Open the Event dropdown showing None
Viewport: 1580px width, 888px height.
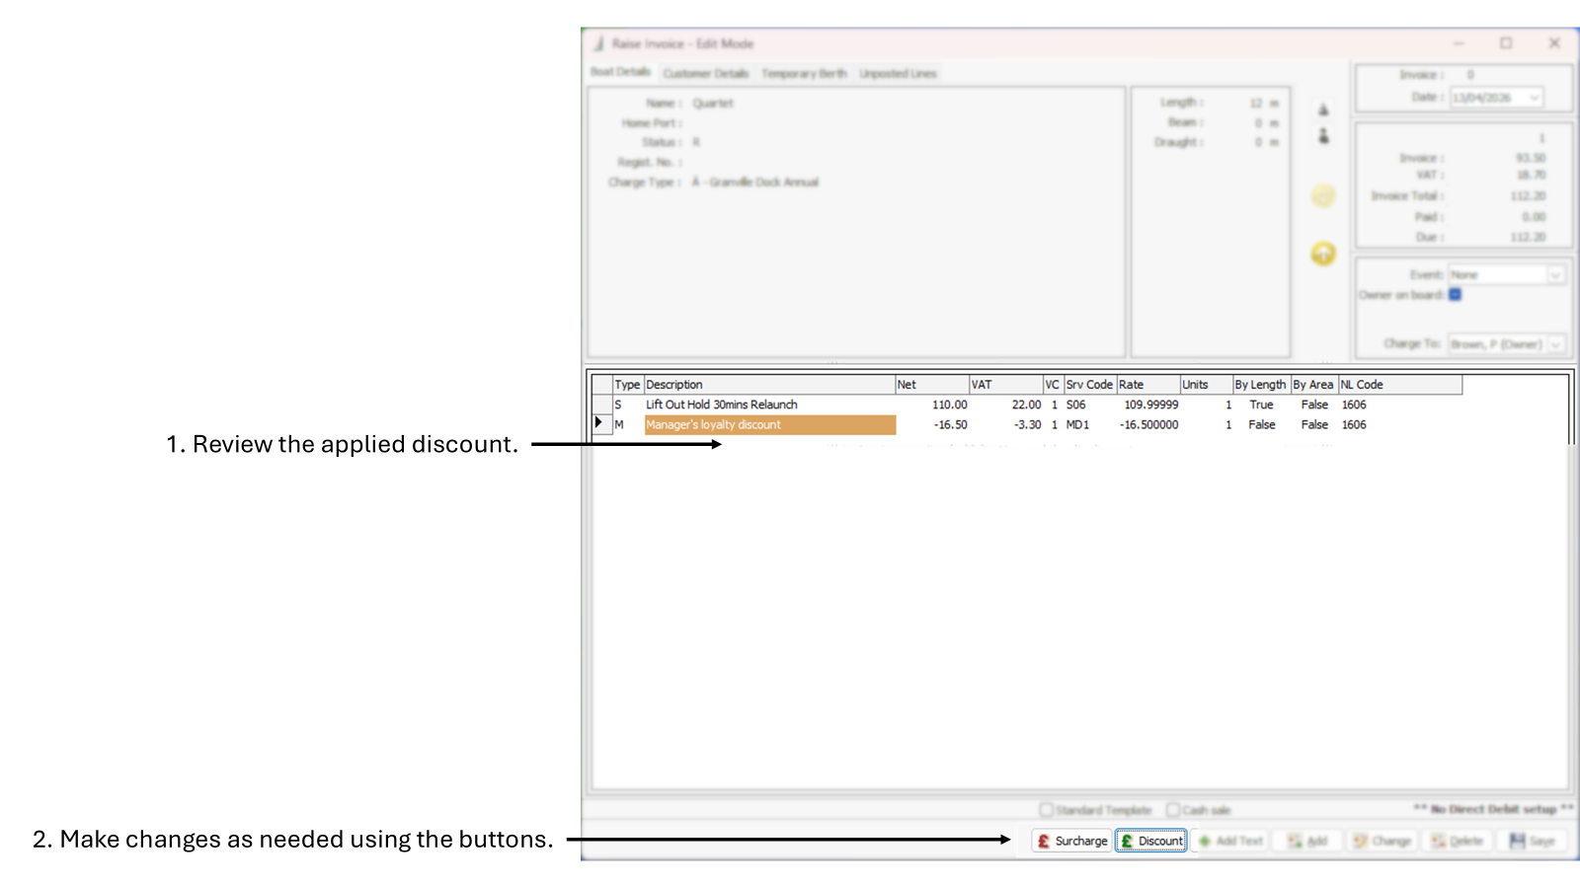[1555, 274]
